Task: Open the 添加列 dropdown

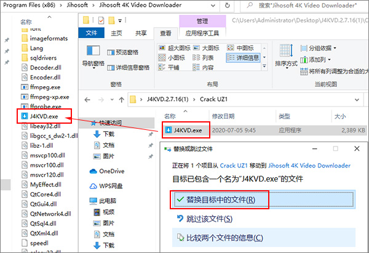Action: (315, 60)
